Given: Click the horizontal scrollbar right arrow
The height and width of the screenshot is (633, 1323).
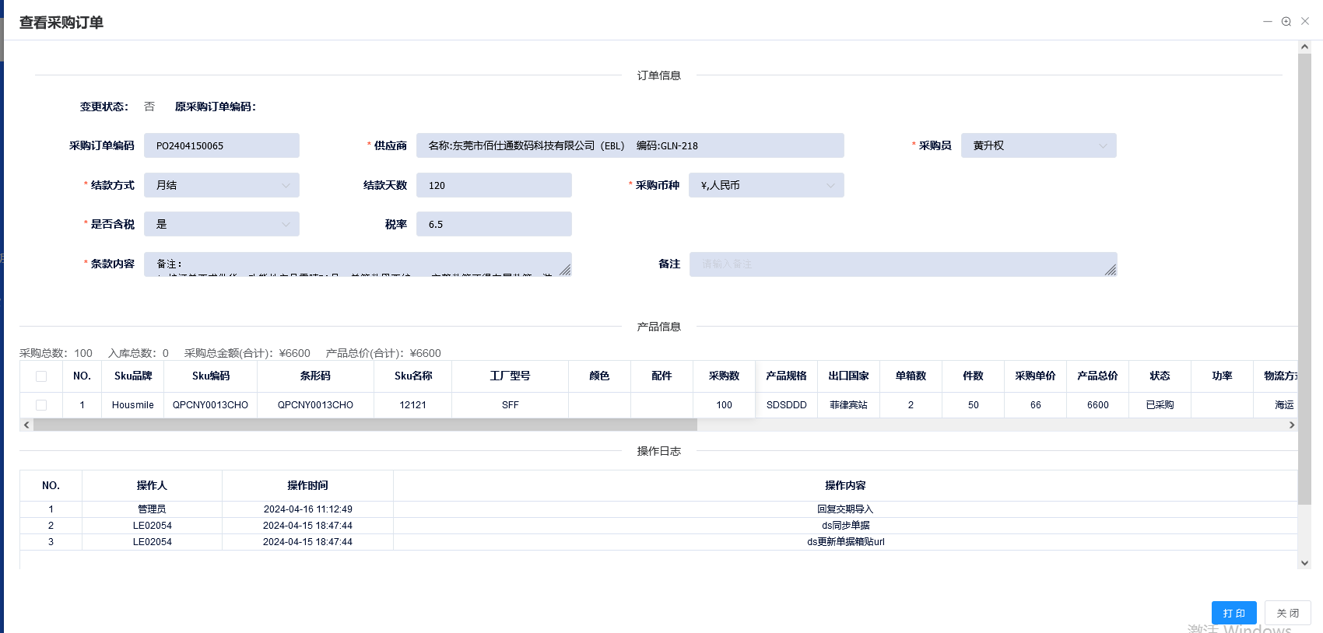Looking at the screenshot, I should tap(1292, 425).
